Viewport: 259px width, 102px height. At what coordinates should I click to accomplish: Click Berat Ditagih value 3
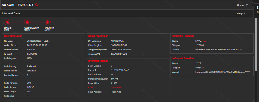click(x=112, y=66)
